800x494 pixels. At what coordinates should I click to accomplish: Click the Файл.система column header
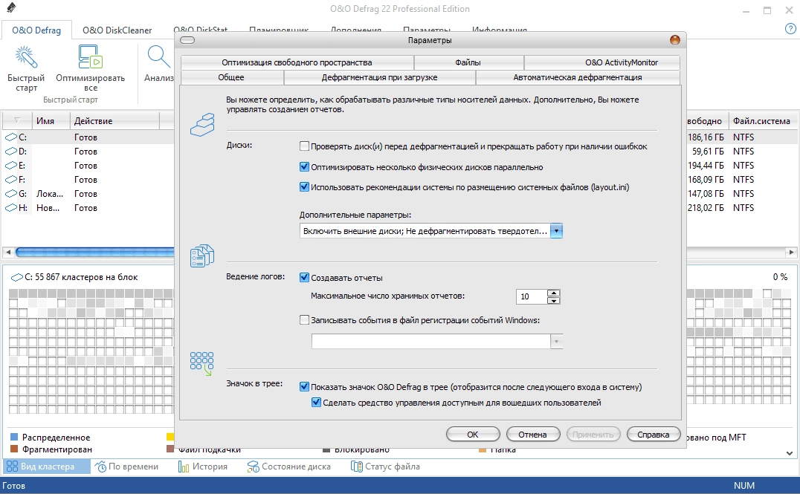(762, 121)
